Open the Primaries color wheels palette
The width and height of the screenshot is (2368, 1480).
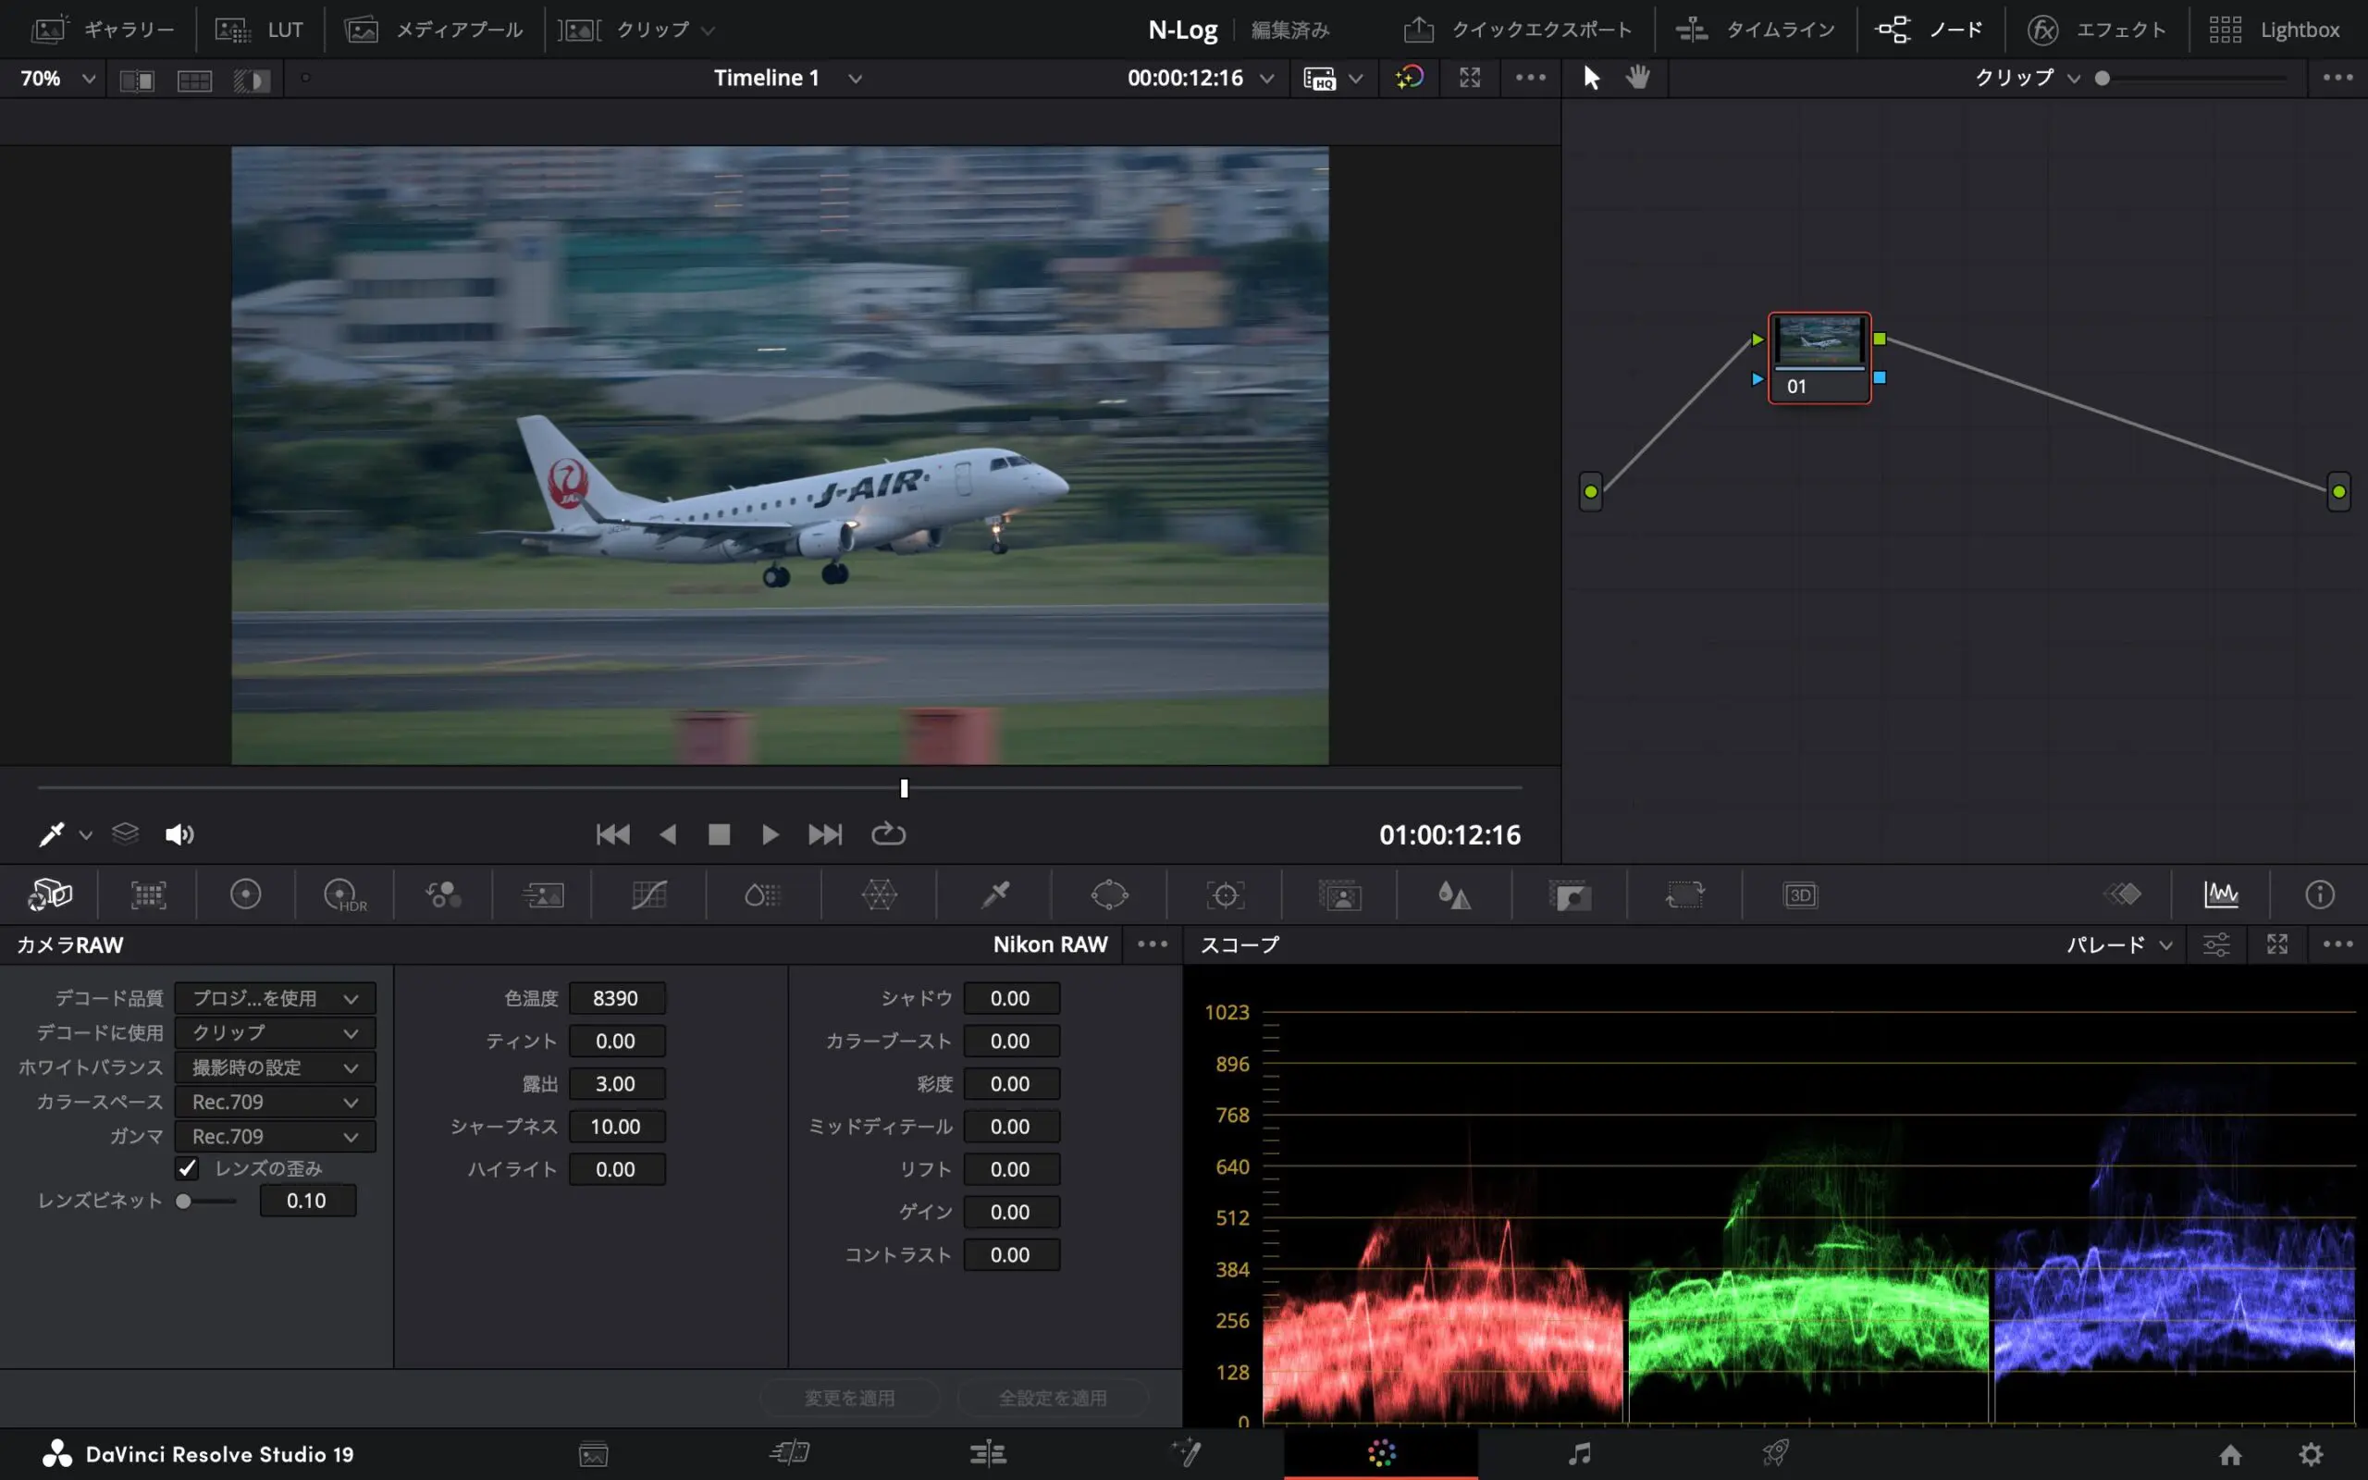coord(246,894)
